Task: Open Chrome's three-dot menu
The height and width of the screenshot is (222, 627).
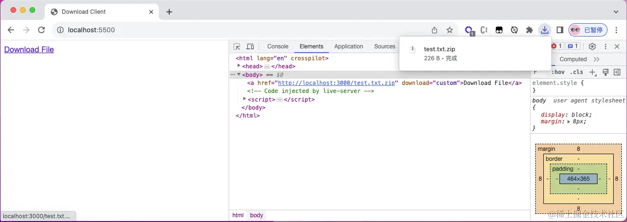Action: point(617,30)
